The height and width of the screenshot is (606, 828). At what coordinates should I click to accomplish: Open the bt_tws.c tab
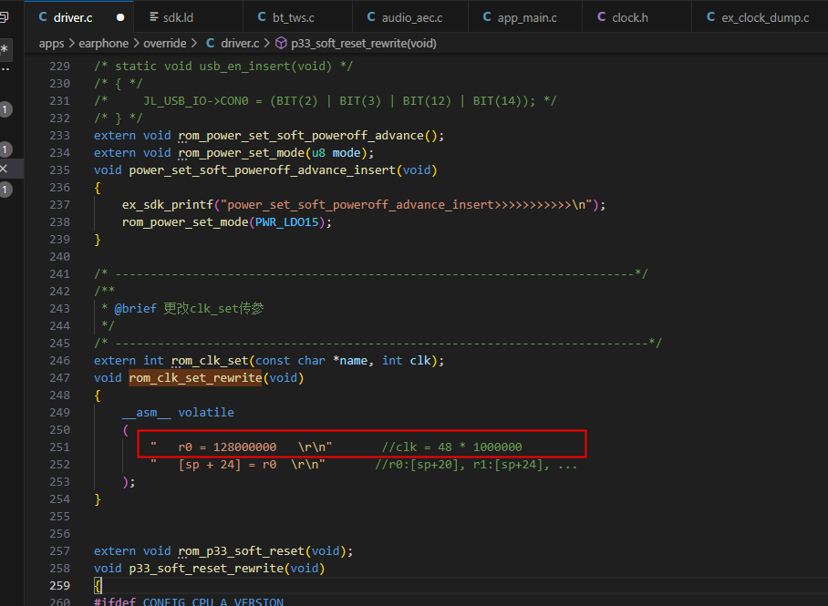[297, 17]
